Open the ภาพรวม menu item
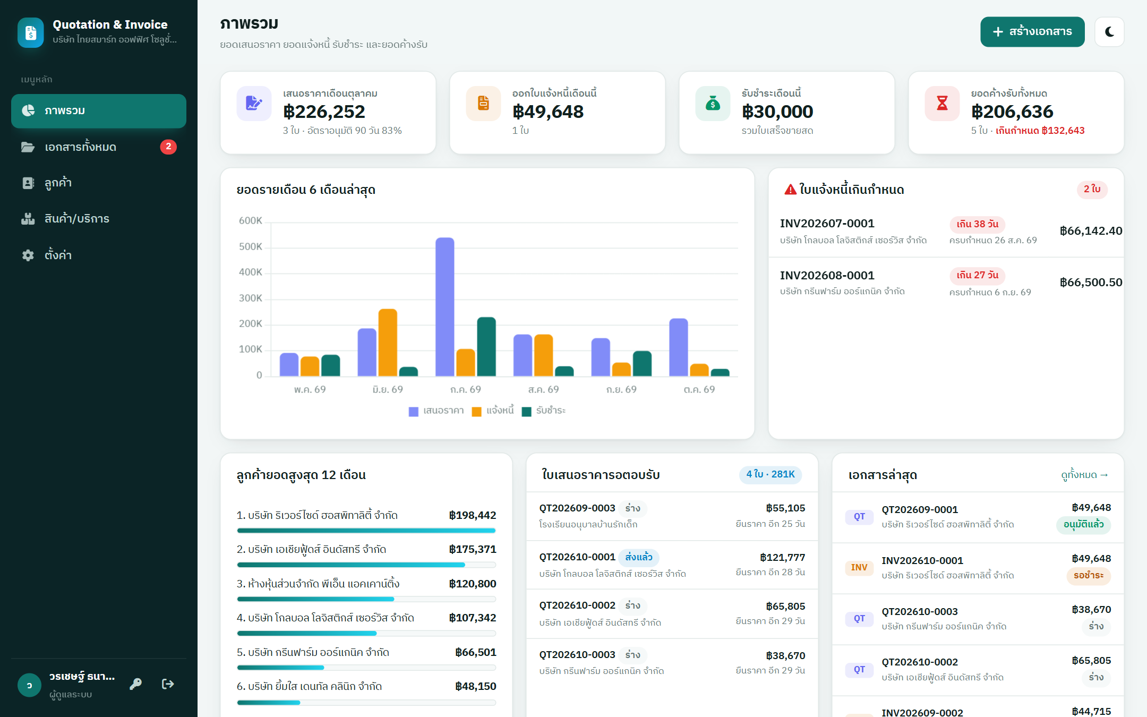The height and width of the screenshot is (717, 1147). click(99, 110)
